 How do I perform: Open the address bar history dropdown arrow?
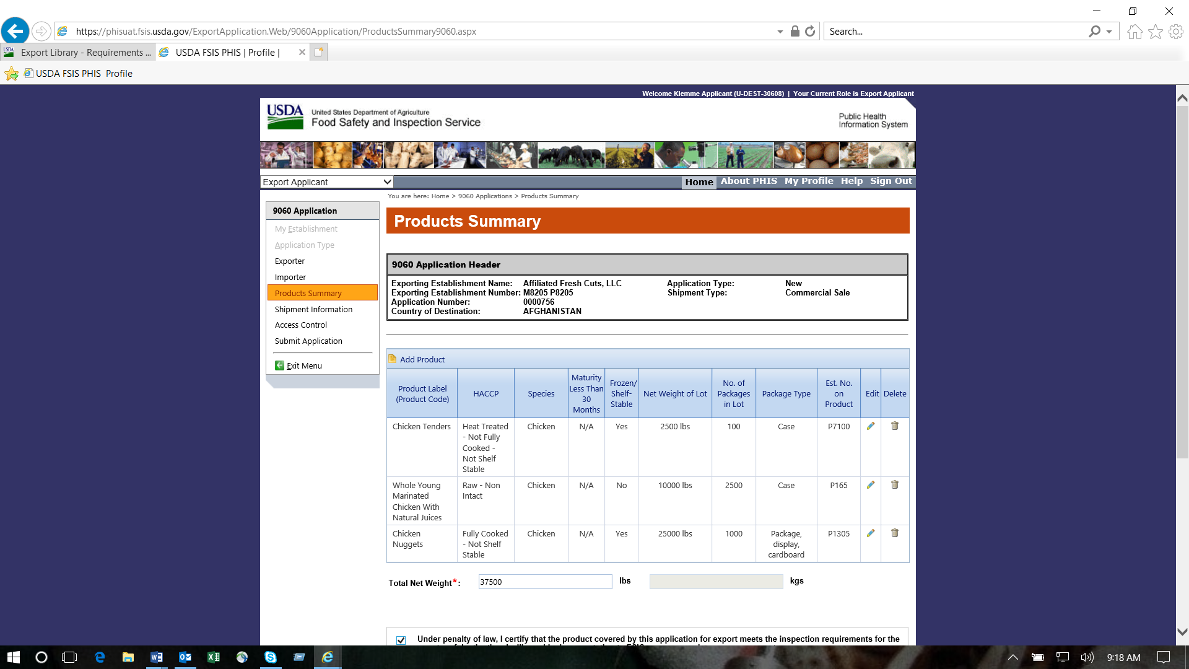tap(780, 32)
